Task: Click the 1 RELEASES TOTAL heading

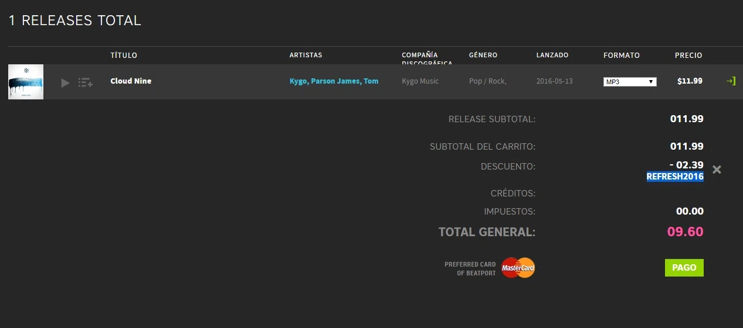Action: click(74, 20)
